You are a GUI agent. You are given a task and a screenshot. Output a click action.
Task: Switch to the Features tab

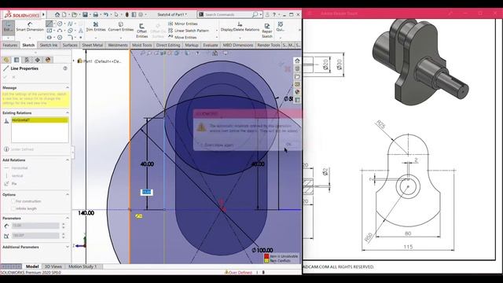pyautogui.click(x=10, y=46)
